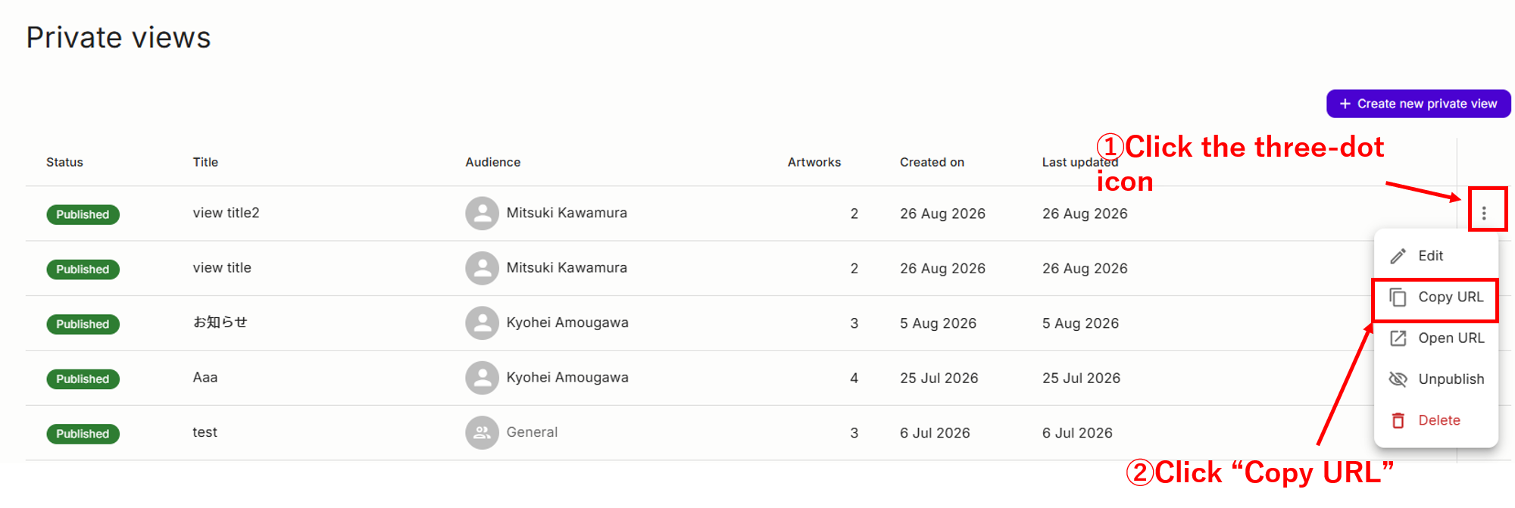Click the Artworks column header
Viewport: 1515px width, 508px height.
pyautogui.click(x=814, y=162)
